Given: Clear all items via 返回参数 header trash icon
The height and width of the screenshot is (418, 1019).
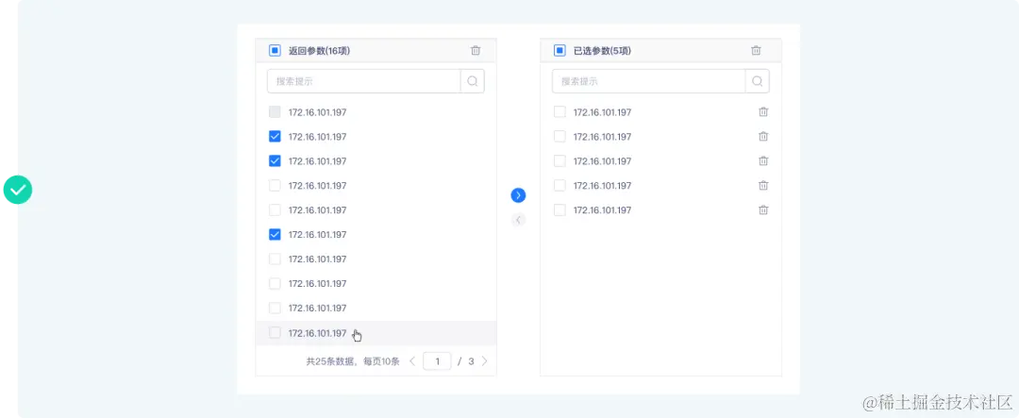Looking at the screenshot, I should [476, 50].
